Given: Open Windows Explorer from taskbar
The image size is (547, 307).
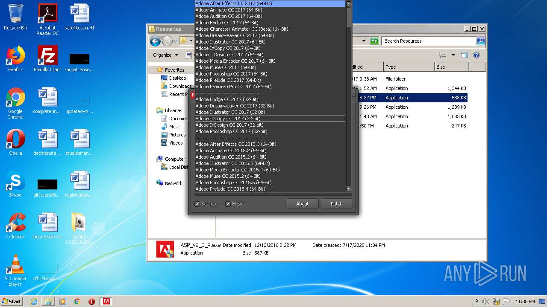Looking at the screenshot, I should tap(48, 301).
